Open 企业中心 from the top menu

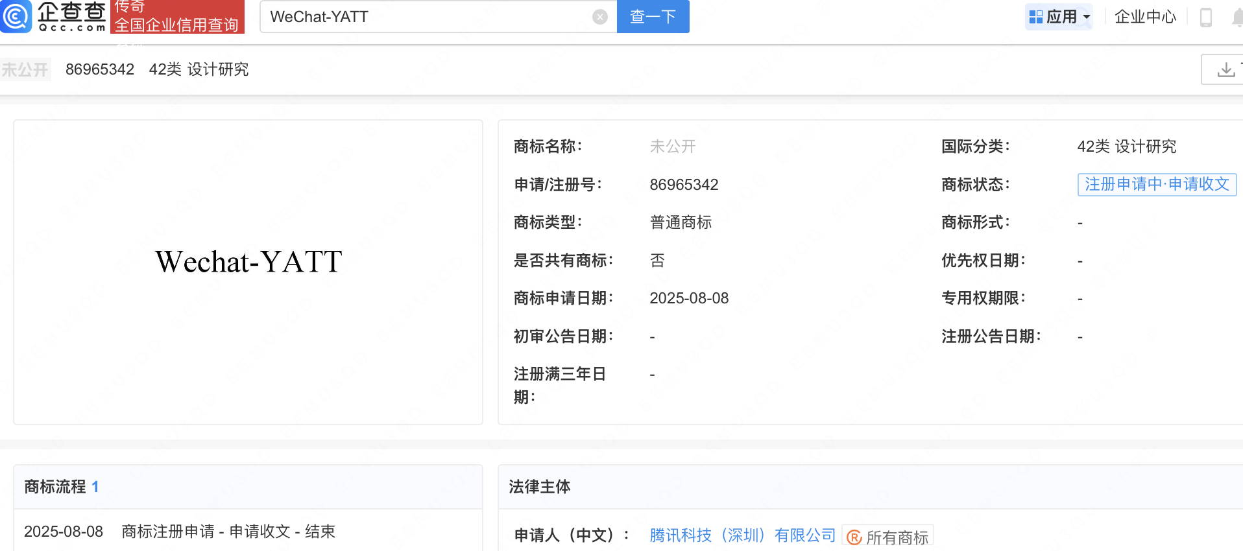tap(1145, 17)
